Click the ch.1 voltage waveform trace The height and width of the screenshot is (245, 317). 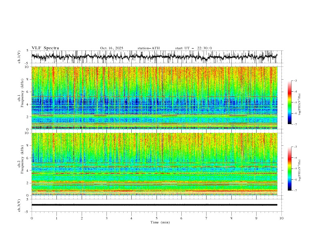pyautogui.click(x=154, y=56)
